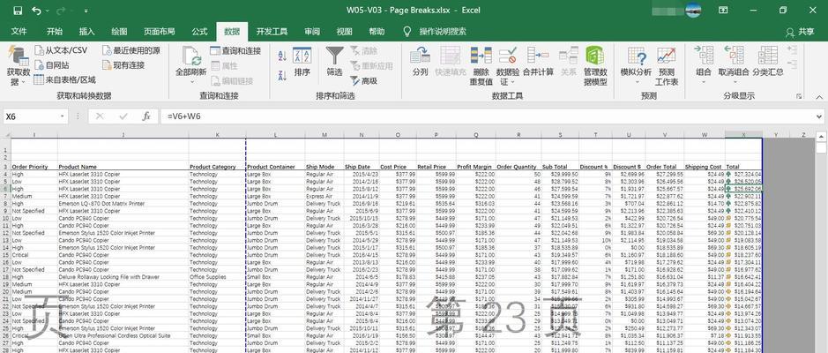The height and width of the screenshot is (353, 828).
Task: Click the 共享 share button
Action: point(800,33)
